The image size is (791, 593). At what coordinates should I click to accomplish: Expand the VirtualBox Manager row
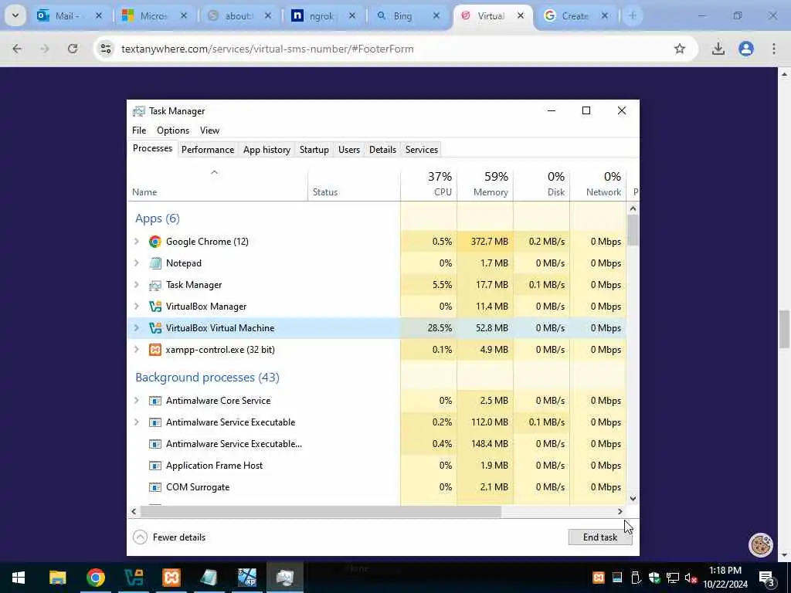point(136,307)
